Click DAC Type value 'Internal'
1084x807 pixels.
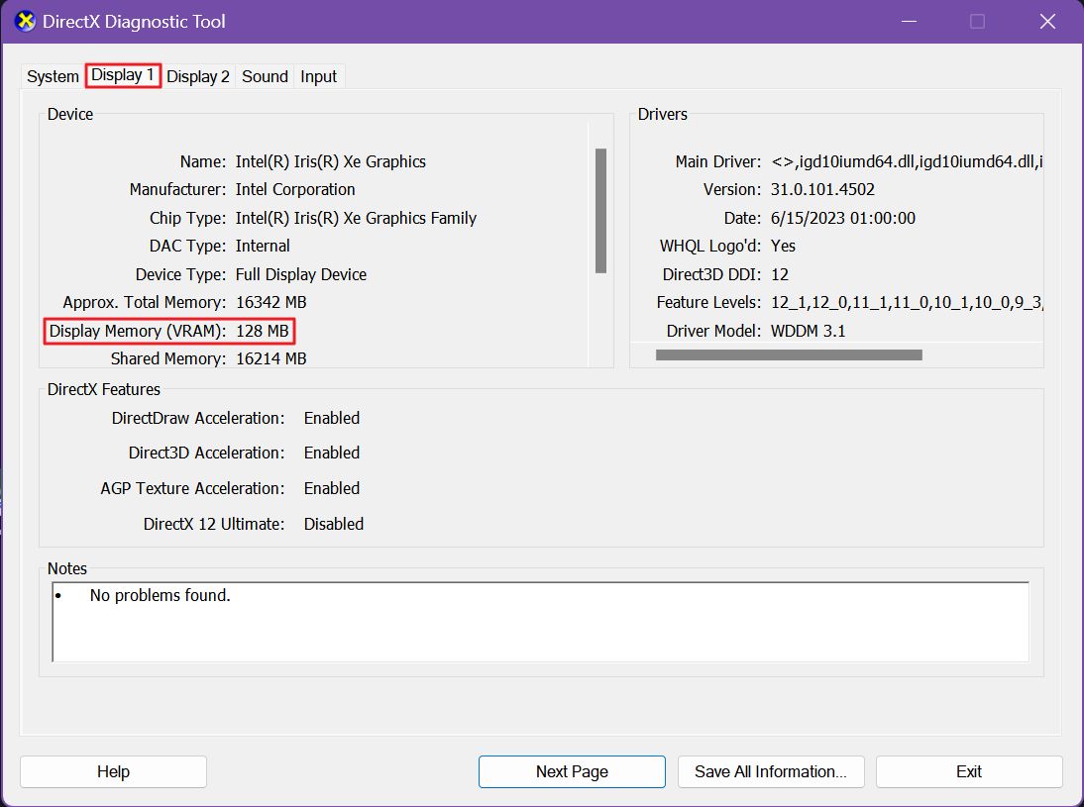tap(263, 246)
